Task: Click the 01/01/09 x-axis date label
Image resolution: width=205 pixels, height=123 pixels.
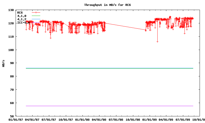Action: [x=150, y=119]
